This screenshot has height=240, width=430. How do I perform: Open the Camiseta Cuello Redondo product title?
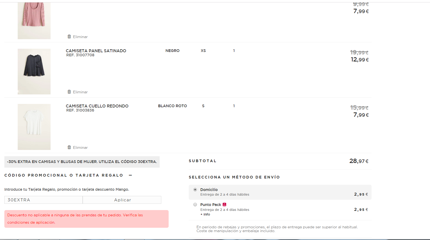[97, 106]
